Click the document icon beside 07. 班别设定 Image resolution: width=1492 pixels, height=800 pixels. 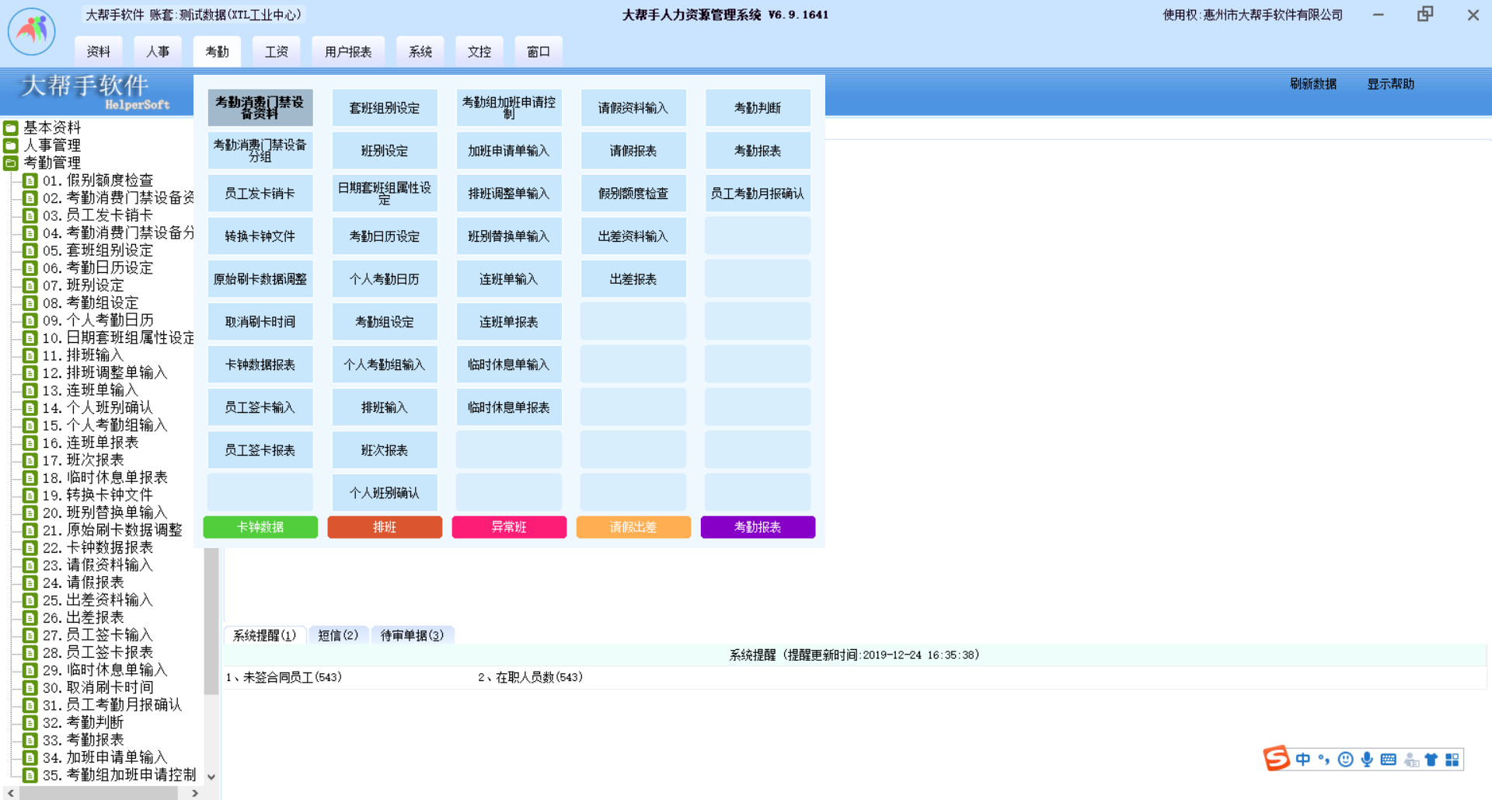tap(30, 285)
